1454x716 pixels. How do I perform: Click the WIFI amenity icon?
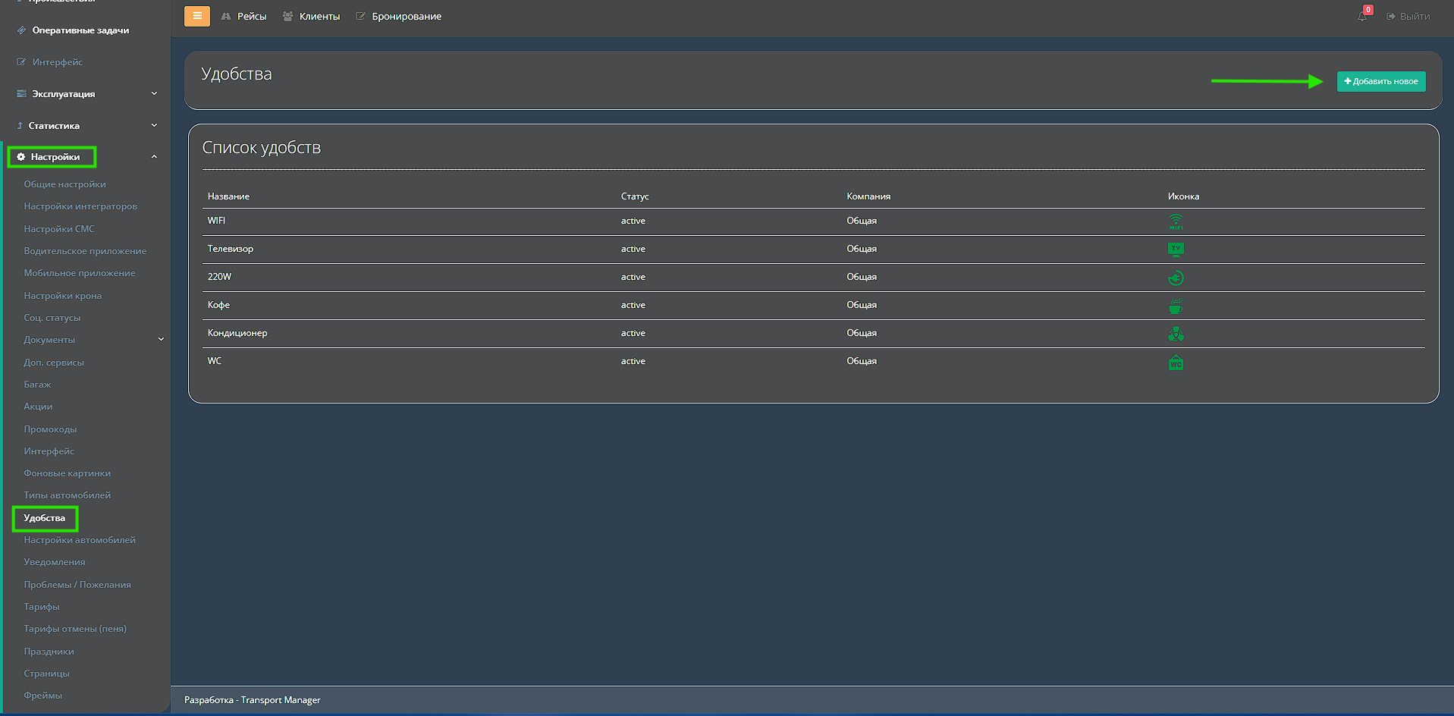1176,221
